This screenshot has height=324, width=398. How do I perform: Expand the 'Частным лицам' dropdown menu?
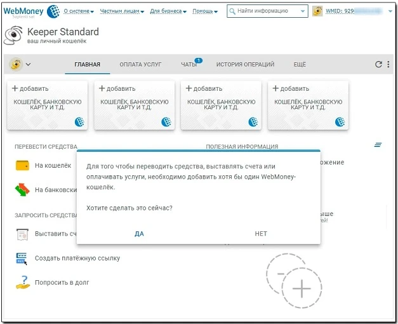pos(121,11)
